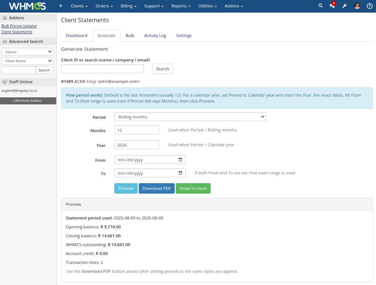Click the Search button beside Client ID field

(162, 69)
